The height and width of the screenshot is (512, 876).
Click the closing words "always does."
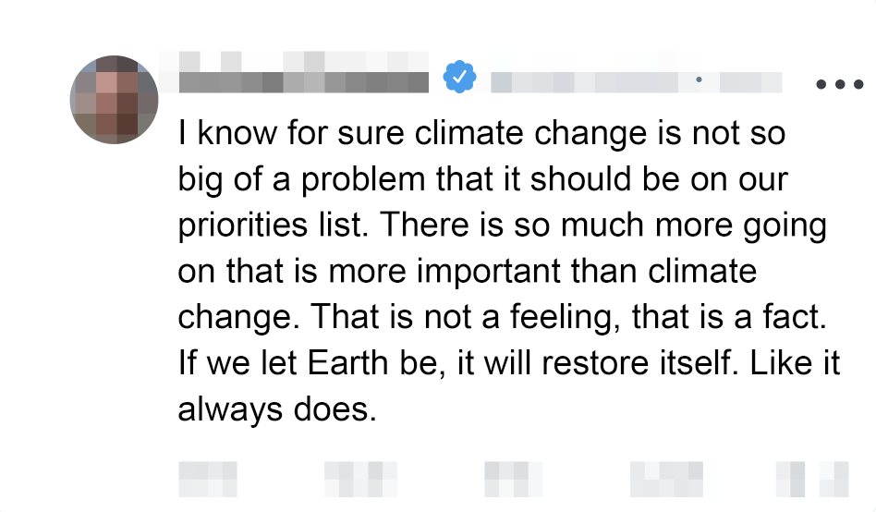[x=277, y=408]
